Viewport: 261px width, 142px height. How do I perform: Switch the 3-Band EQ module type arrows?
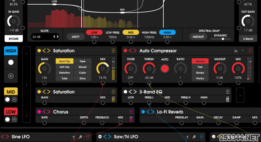(x=133, y=92)
